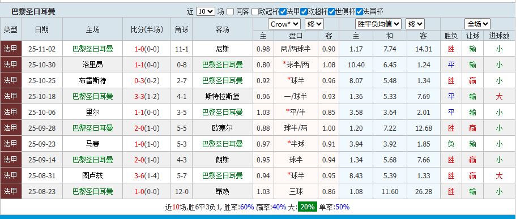Open the Crow* bookmaker dropdown
Image resolution: width=516 pixels, height=219 pixels.
(x=284, y=24)
